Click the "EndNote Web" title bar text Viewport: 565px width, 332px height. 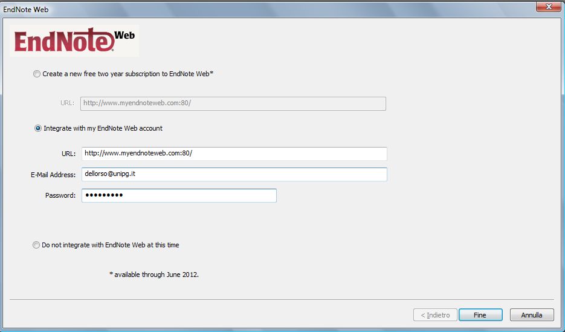pos(26,9)
